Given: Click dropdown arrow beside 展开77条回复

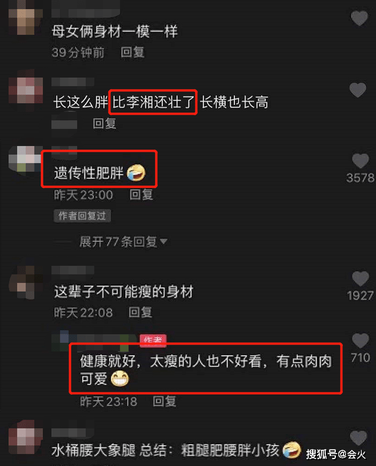Looking at the screenshot, I should point(164,241).
